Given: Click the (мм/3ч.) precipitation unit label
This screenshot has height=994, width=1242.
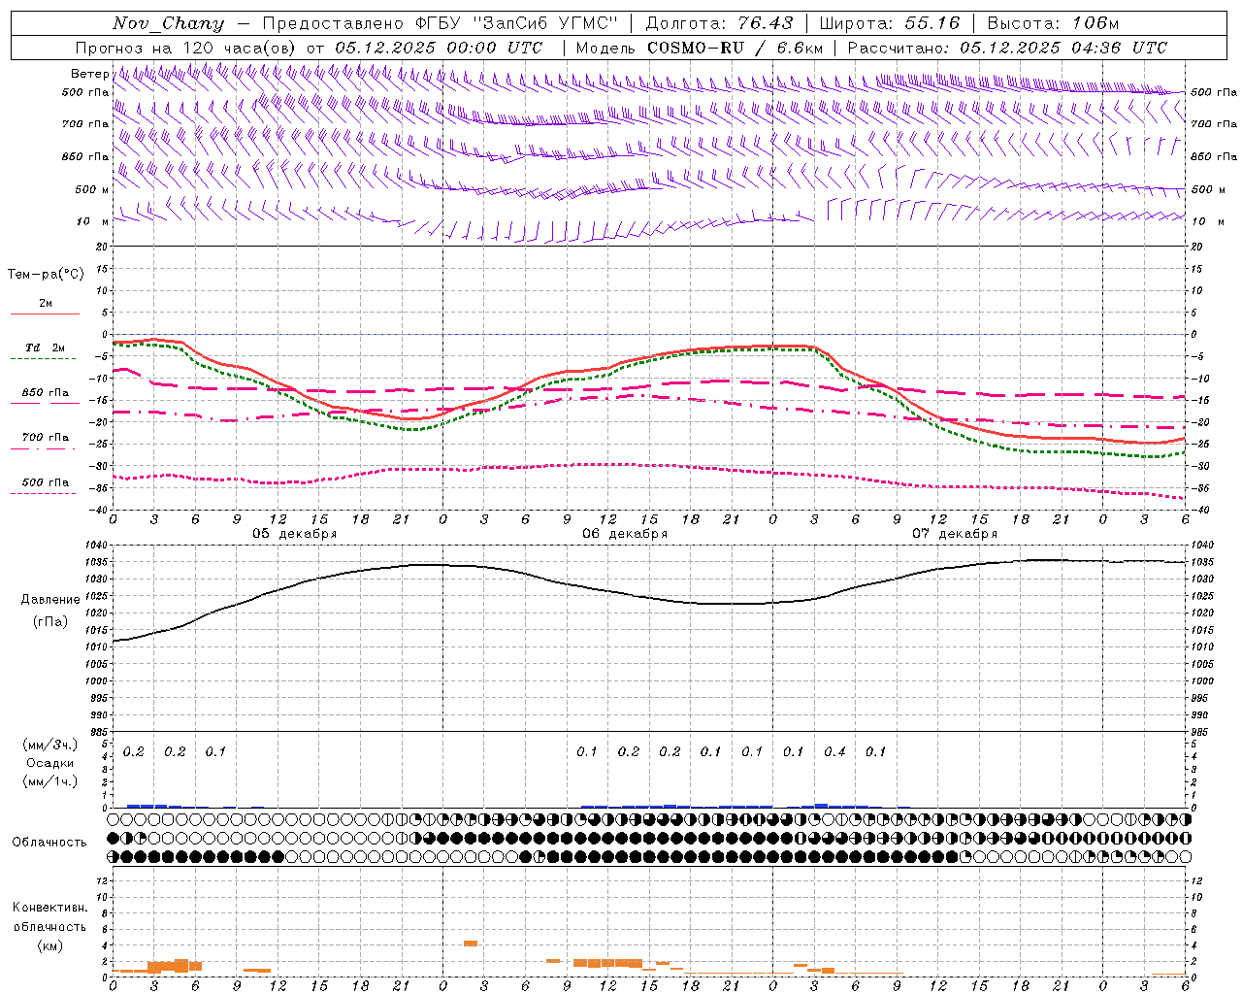Looking at the screenshot, I should pyautogui.click(x=50, y=745).
